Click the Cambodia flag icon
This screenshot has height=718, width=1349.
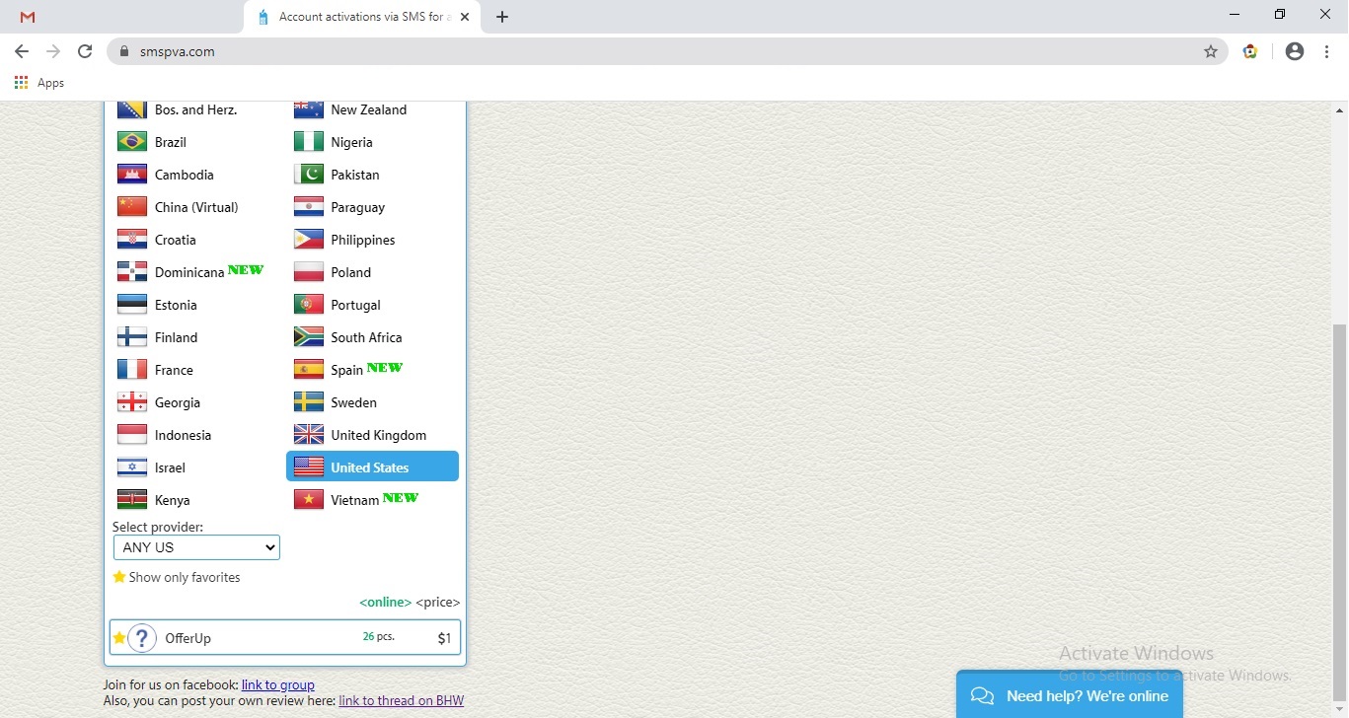click(132, 175)
